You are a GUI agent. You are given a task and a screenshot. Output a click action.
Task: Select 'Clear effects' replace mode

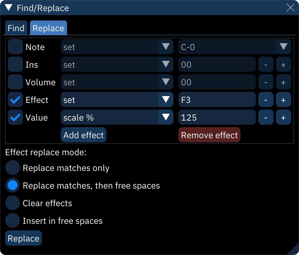12,203
